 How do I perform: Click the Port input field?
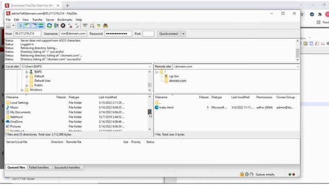pos(149,33)
